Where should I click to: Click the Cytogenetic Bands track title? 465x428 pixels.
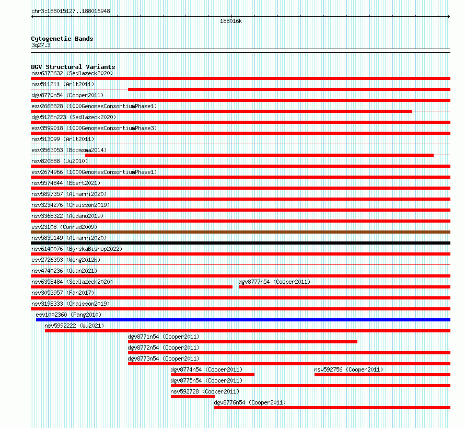pyautogui.click(x=62, y=39)
